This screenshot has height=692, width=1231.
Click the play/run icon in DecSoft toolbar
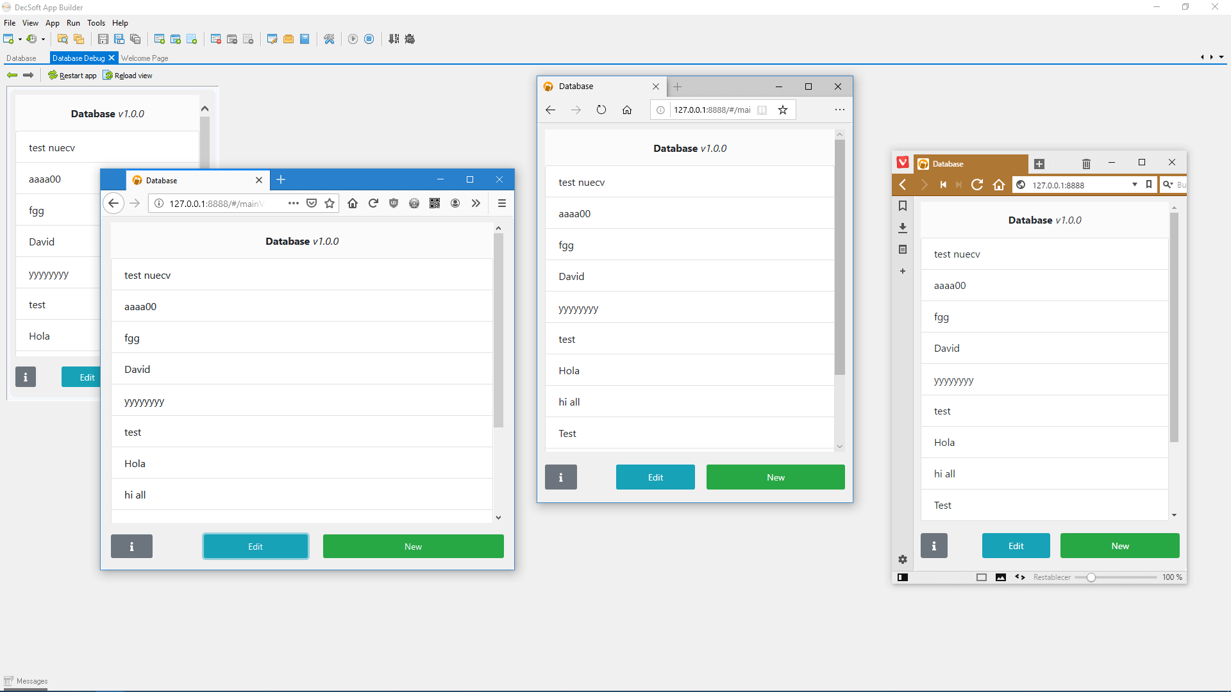(353, 39)
